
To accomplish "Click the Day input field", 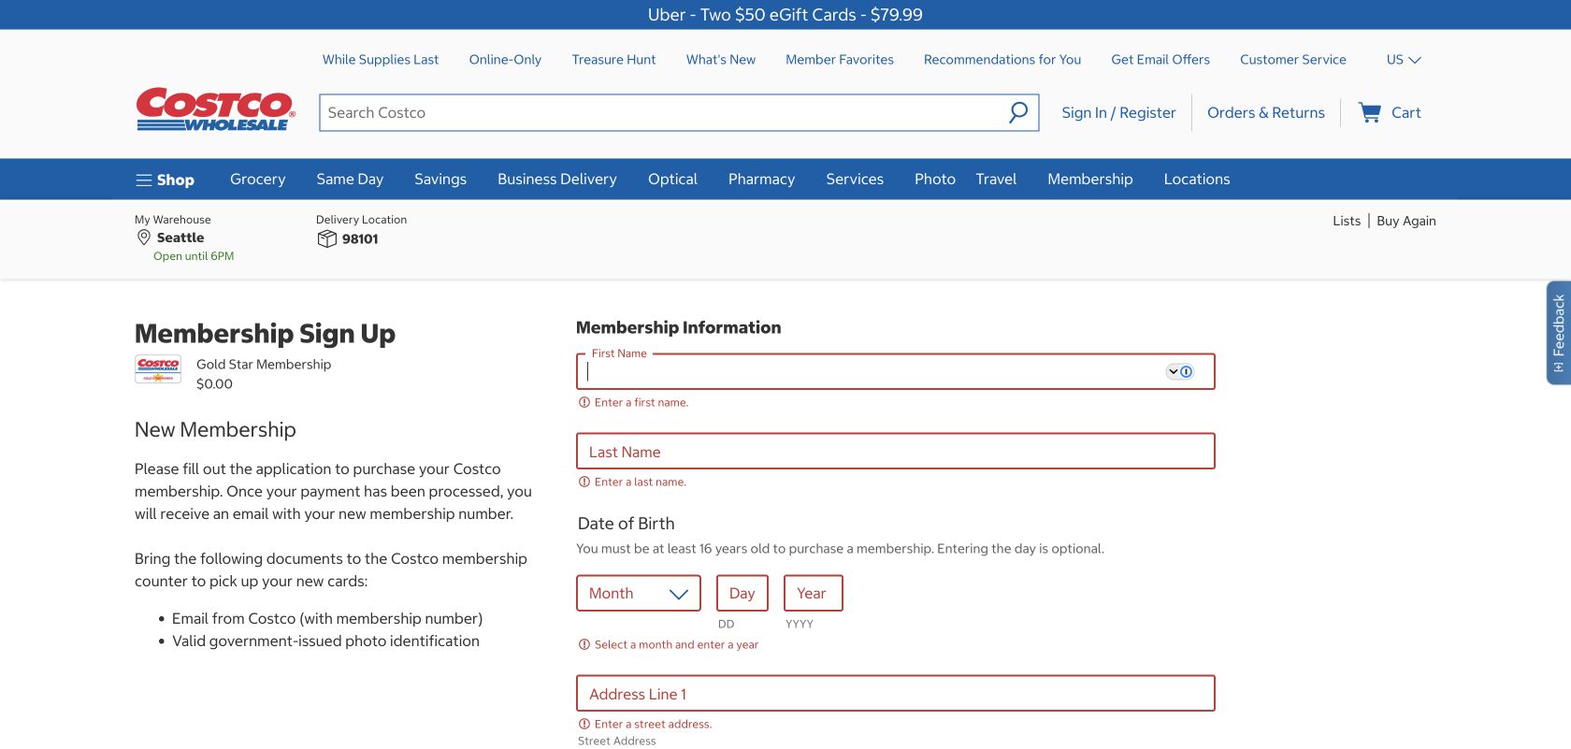I will click(742, 593).
